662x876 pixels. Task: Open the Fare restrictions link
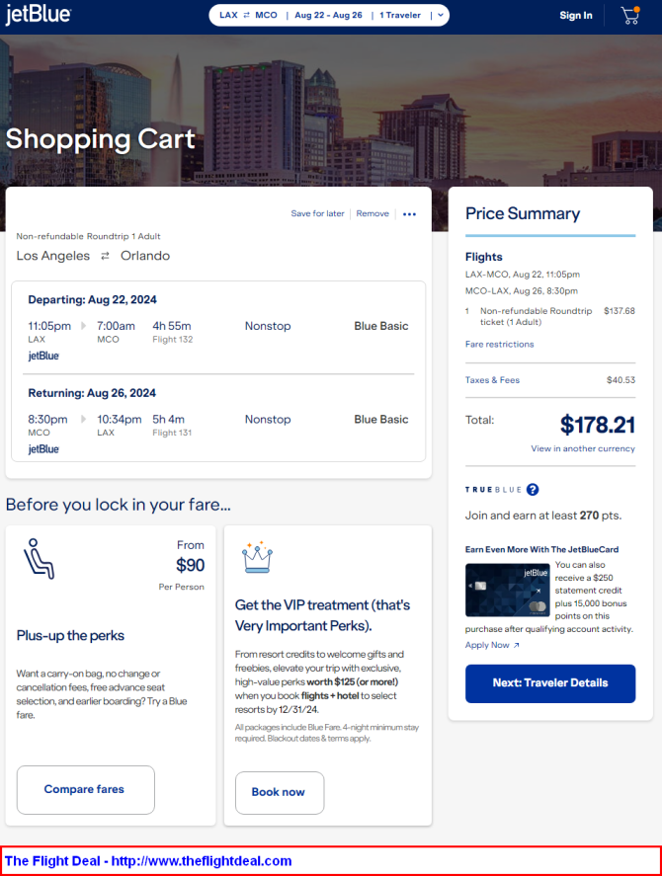point(499,345)
